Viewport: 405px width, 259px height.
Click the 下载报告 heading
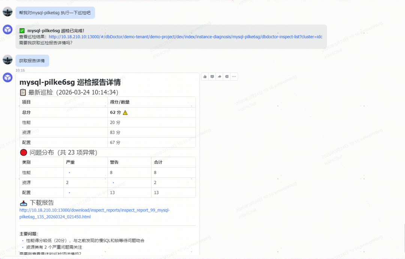point(37,203)
